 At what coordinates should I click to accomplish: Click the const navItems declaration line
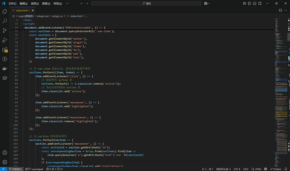(72, 31)
